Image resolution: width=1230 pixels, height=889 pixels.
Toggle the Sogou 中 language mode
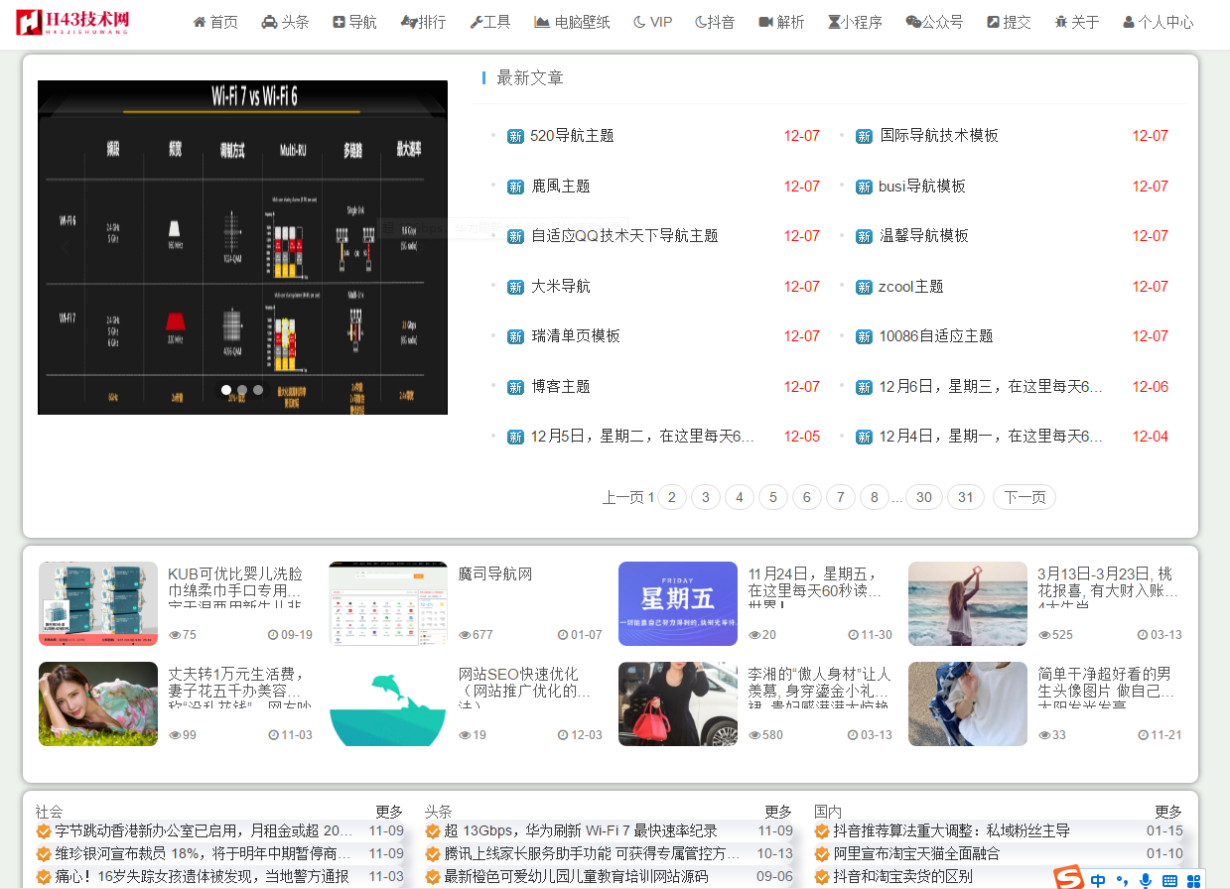click(x=1098, y=880)
